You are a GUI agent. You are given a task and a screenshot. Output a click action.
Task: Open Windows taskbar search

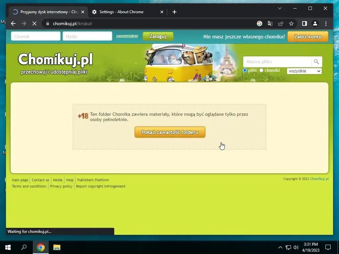tap(24, 247)
